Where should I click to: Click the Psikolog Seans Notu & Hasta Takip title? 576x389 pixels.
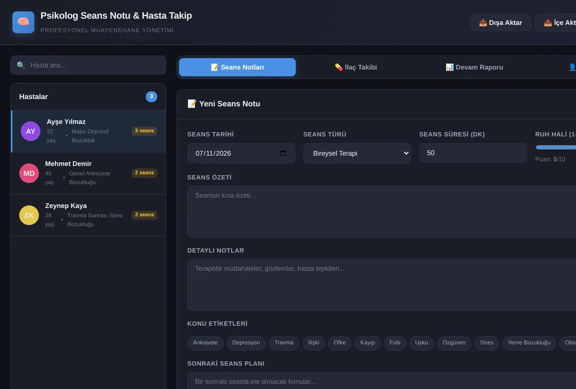click(116, 16)
